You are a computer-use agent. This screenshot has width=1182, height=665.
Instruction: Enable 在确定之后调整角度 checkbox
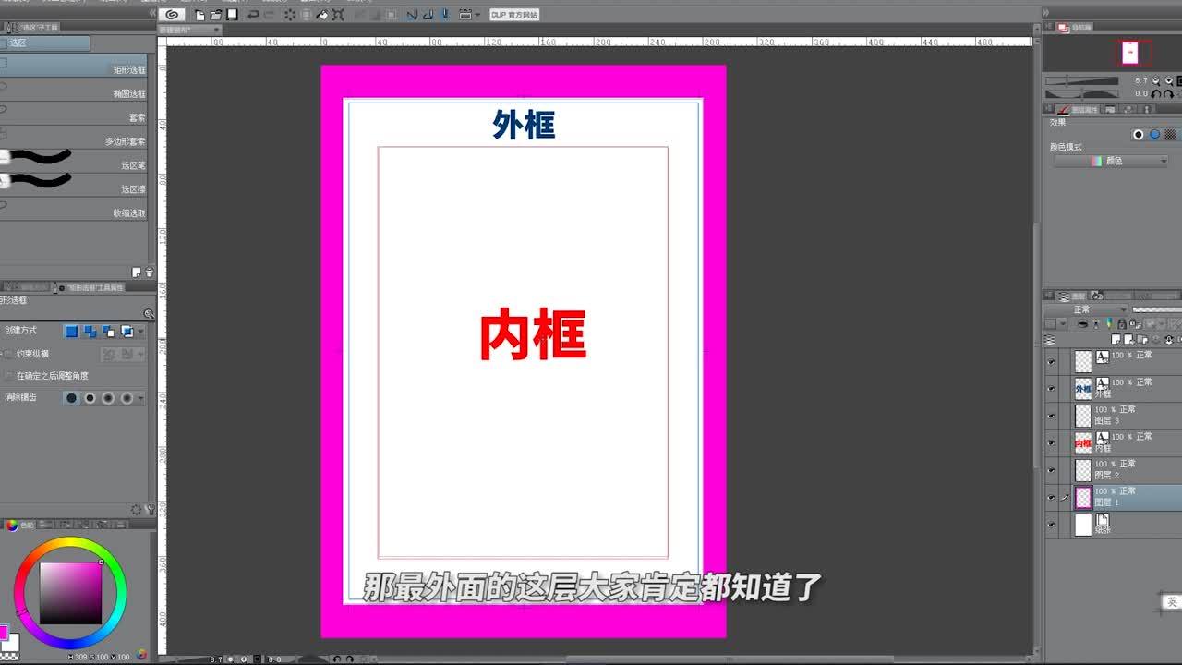[x=9, y=376]
